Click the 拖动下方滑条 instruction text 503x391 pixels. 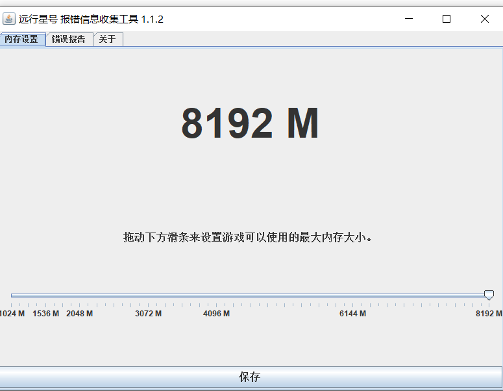tap(249, 238)
